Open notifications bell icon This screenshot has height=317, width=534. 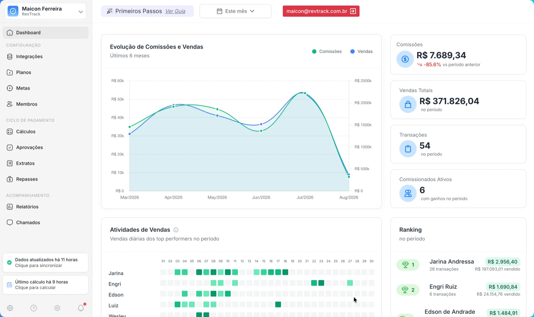click(x=81, y=308)
